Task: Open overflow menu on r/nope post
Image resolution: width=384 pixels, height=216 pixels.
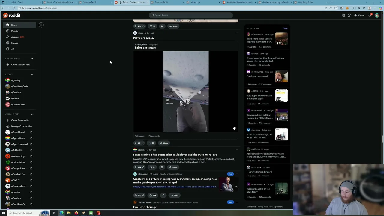Action: (x=237, y=33)
